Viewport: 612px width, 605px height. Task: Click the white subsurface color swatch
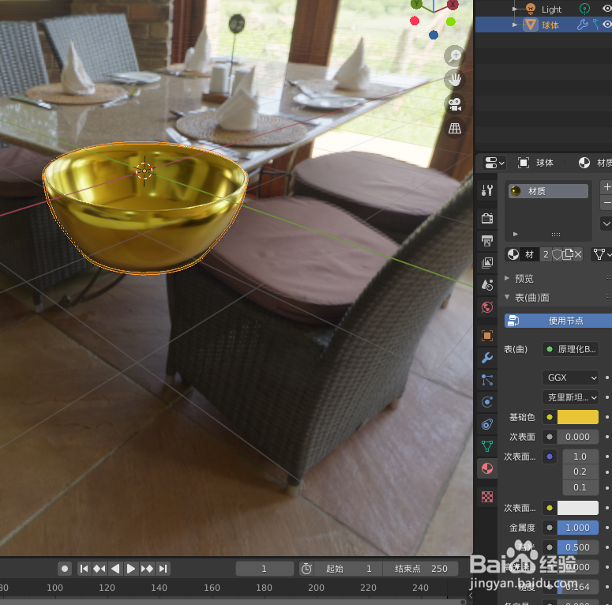[578, 508]
